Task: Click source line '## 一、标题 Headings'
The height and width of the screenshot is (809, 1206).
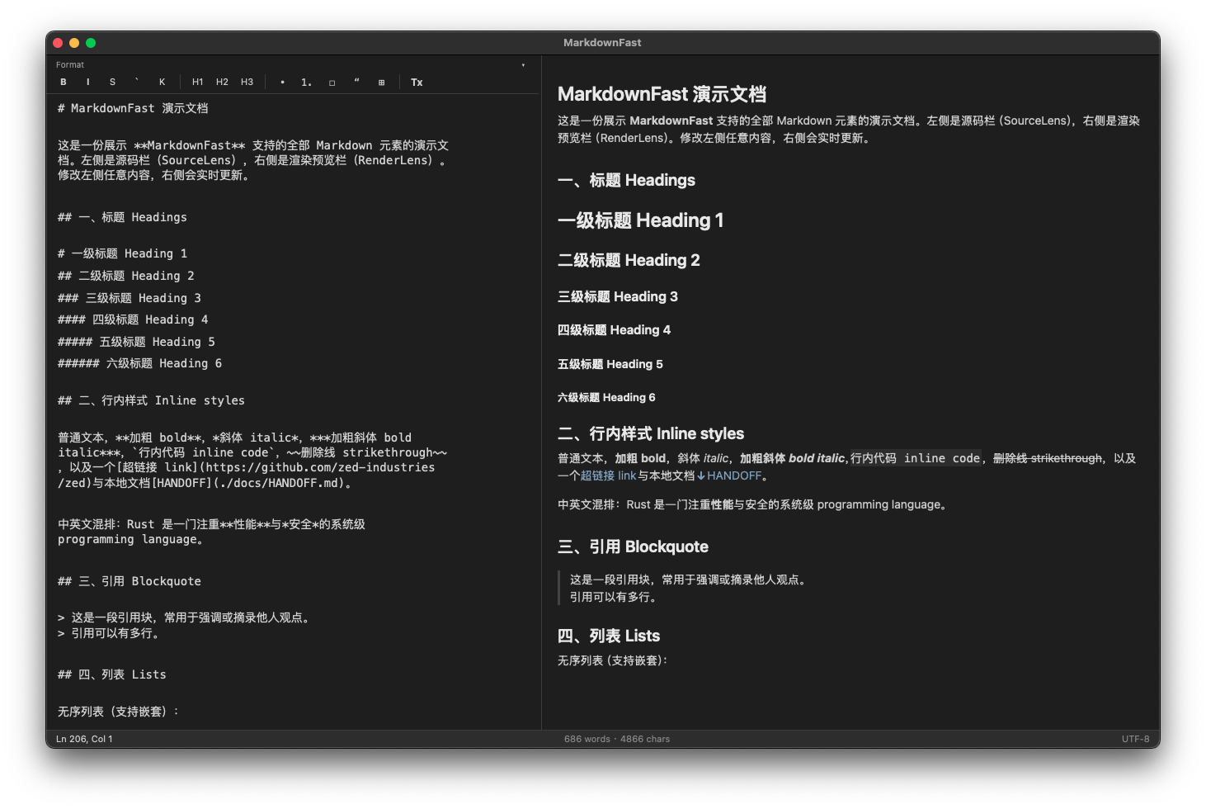Action: tap(122, 217)
